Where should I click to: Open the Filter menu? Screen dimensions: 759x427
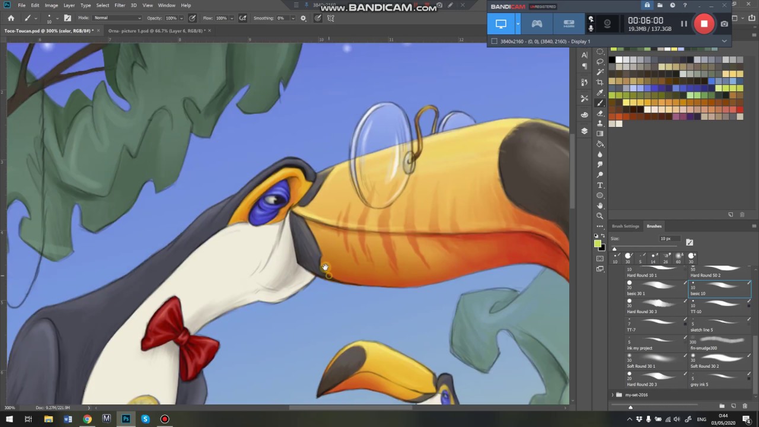tap(120, 5)
